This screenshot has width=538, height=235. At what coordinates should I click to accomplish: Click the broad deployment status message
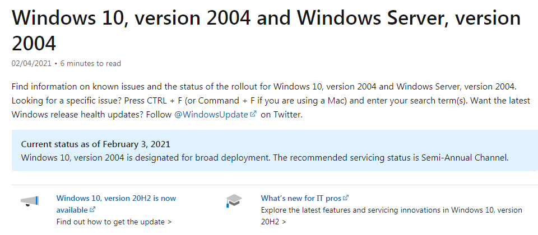(265, 158)
